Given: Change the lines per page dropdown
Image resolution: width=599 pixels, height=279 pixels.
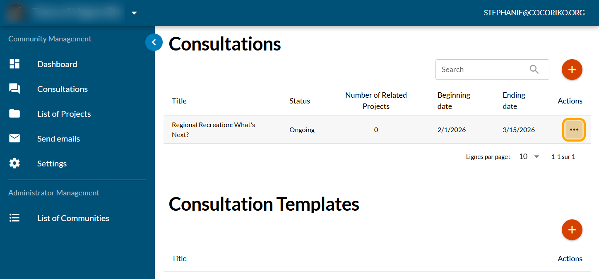Looking at the screenshot, I should [x=529, y=156].
